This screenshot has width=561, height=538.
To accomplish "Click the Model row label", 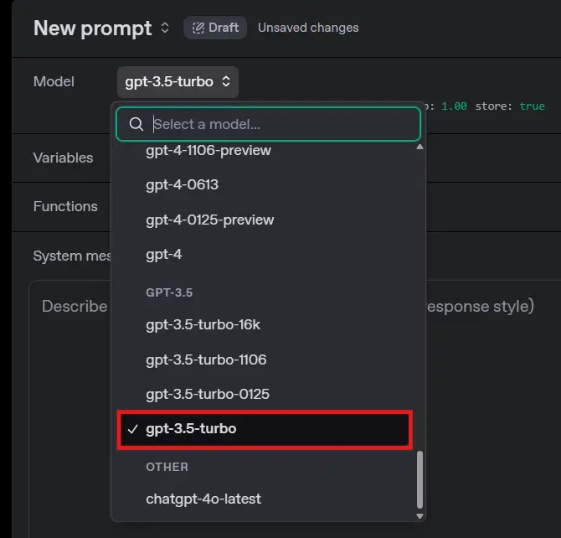I will coord(54,81).
